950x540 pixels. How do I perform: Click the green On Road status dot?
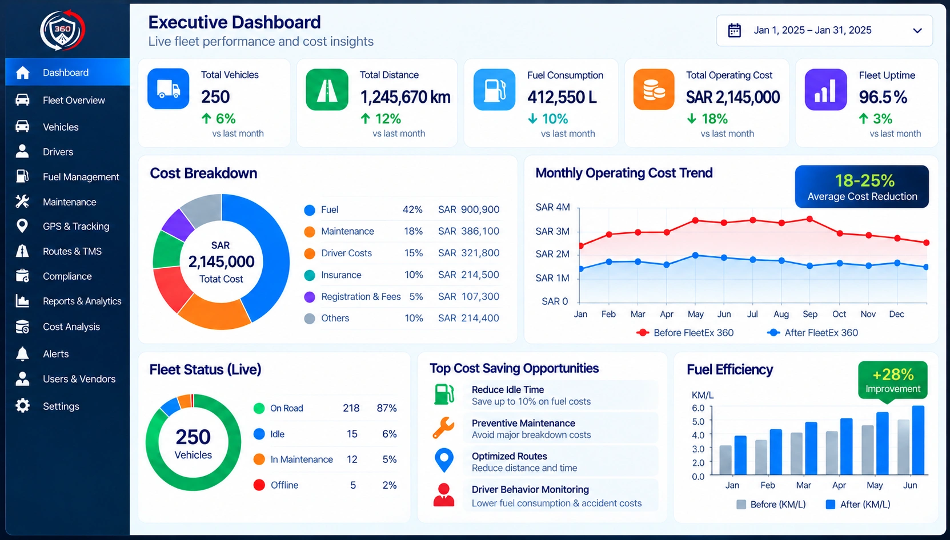pyautogui.click(x=259, y=408)
